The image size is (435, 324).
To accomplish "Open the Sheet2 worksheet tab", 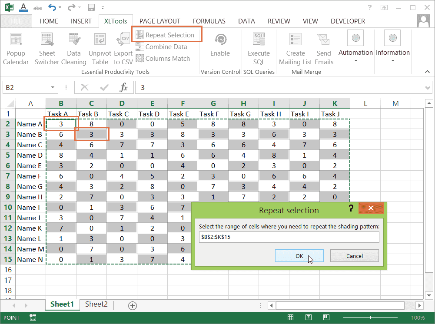I will pyautogui.click(x=96, y=304).
